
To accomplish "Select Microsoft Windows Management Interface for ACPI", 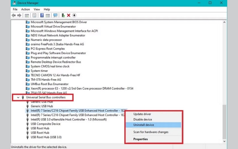I will tap(64, 31).
